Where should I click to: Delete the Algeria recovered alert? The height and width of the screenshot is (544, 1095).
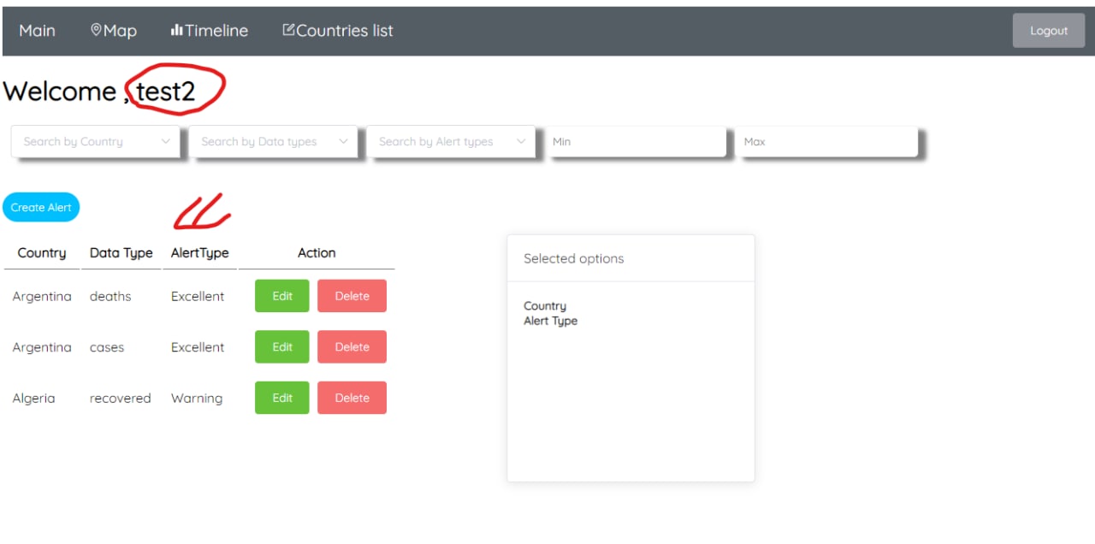point(352,398)
